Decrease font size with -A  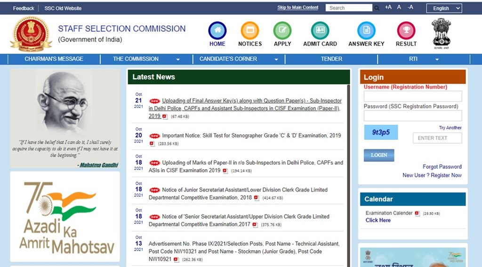[x=410, y=7]
